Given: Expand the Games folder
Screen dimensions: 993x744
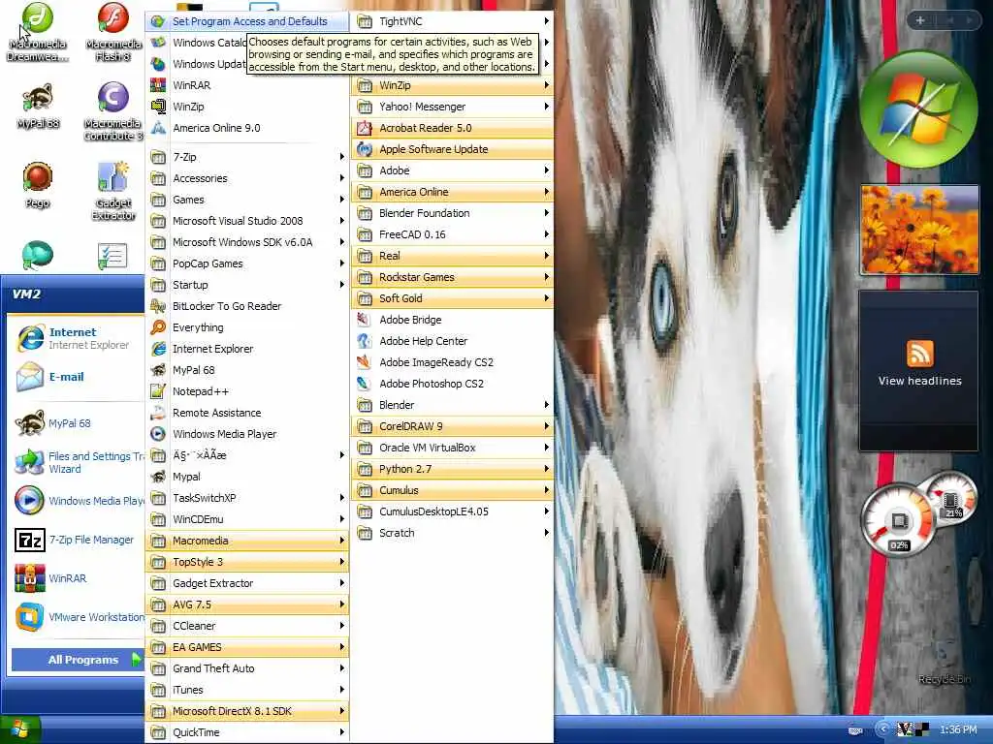Looking at the screenshot, I should (247, 200).
